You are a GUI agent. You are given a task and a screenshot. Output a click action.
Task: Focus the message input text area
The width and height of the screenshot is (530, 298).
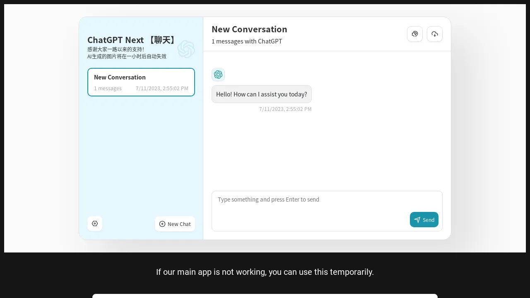(327, 211)
